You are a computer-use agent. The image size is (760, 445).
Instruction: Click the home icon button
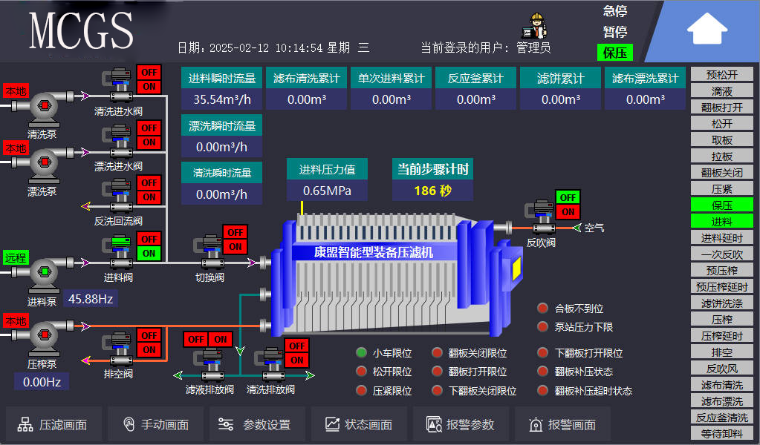tap(707, 30)
